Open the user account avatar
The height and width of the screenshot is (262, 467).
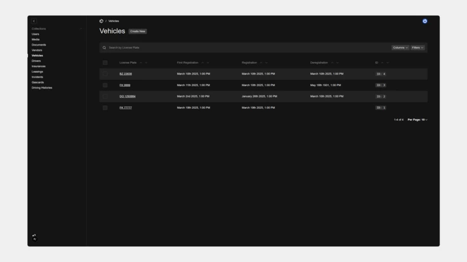(x=424, y=21)
